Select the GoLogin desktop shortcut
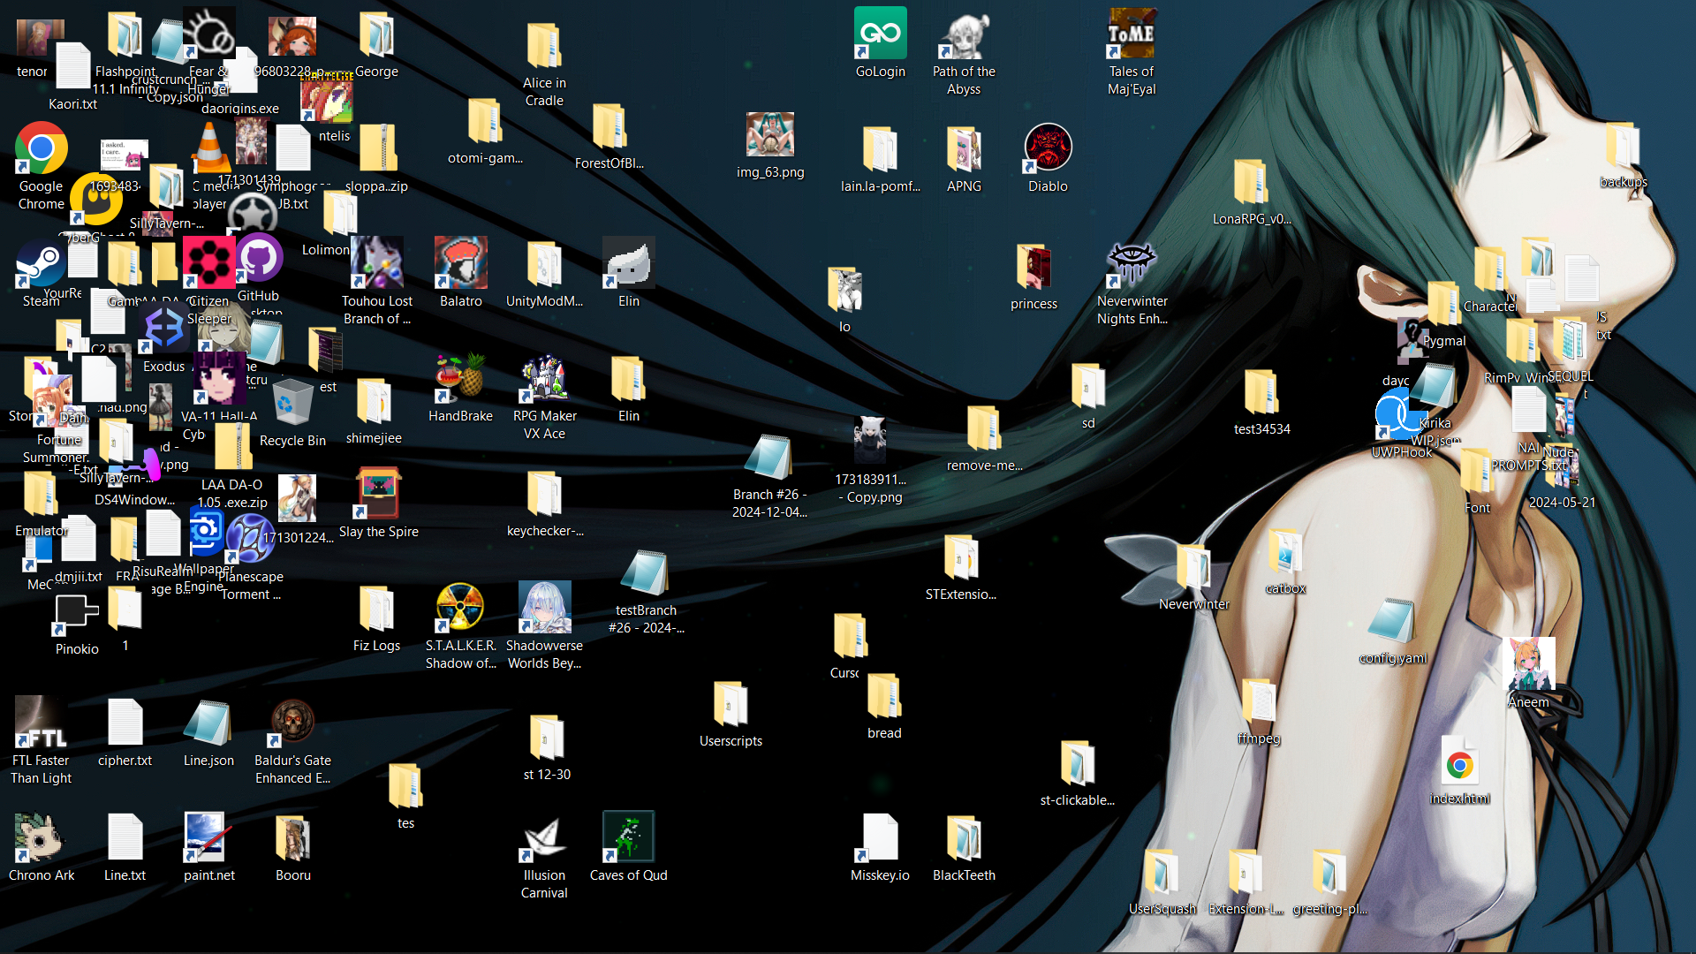The image size is (1696, 954). coord(880,35)
